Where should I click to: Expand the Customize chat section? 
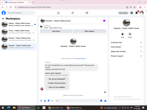point(126,42)
